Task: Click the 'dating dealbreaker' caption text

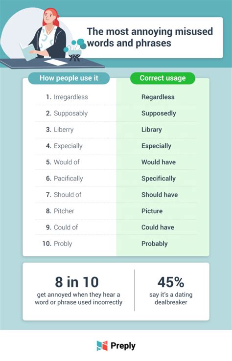Action: tap(171, 298)
